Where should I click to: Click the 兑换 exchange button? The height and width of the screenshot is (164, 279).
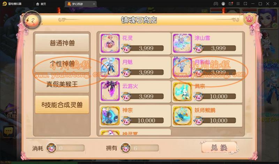(219, 147)
